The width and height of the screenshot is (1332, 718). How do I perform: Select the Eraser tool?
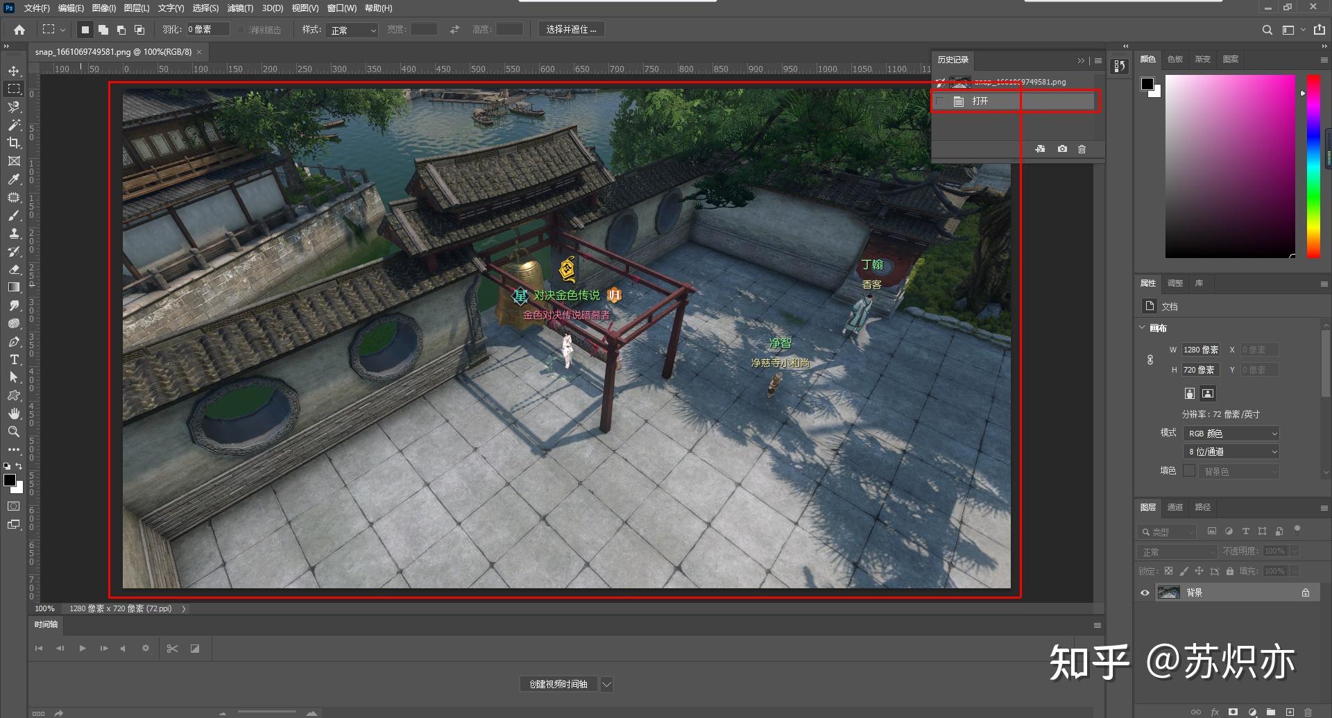(14, 269)
